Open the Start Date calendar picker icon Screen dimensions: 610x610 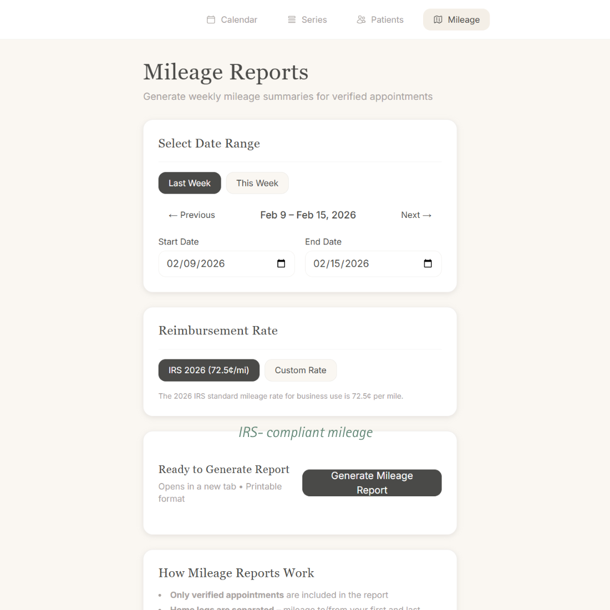point(281,264)
